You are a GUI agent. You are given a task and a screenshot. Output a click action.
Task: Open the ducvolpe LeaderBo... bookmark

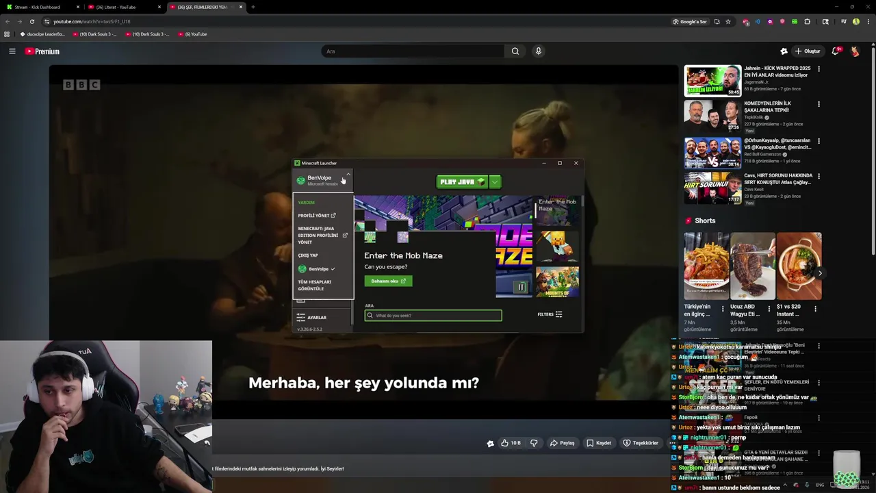[42, 34]
